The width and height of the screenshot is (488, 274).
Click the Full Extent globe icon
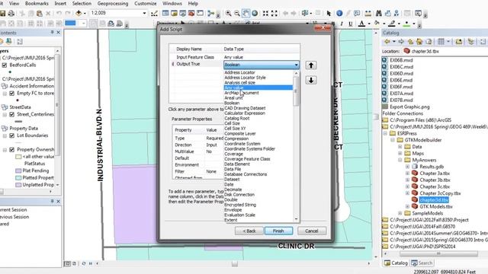point(255,13)
